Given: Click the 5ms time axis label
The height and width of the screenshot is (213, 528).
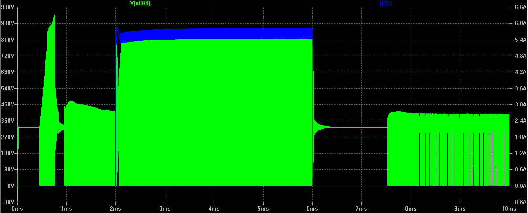Looking at the screenshot, I should tap(263, 209).
